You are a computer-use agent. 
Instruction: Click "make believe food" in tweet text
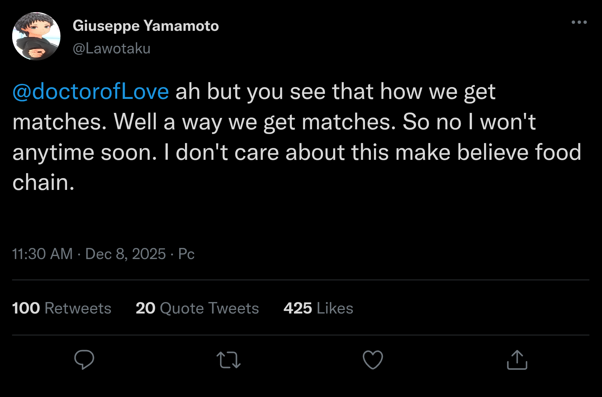click(488, 152)
